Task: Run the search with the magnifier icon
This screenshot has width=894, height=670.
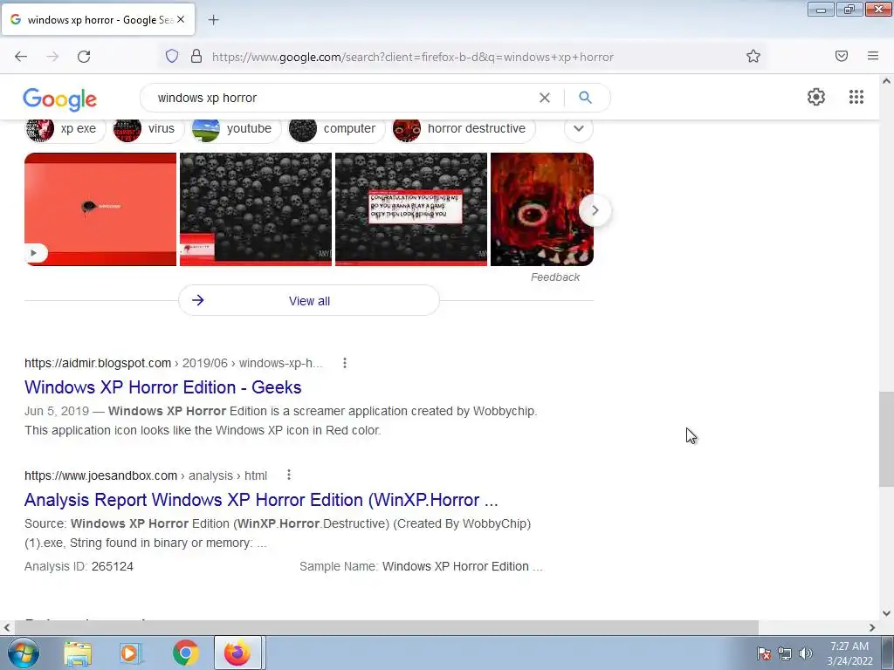Action: [x=585, y=98]
